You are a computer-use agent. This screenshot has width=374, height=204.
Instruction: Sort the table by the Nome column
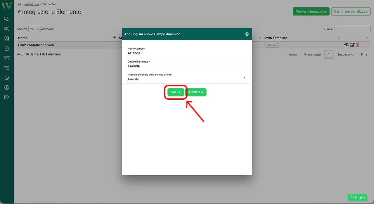[23, 38]
